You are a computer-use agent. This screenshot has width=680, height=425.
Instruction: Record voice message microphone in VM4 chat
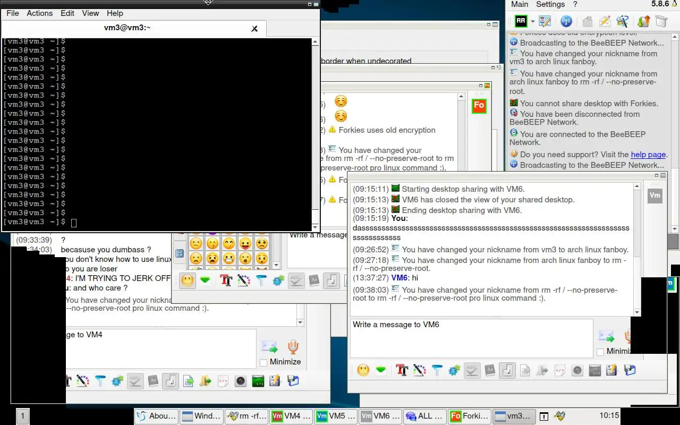(x=293, y=347)
